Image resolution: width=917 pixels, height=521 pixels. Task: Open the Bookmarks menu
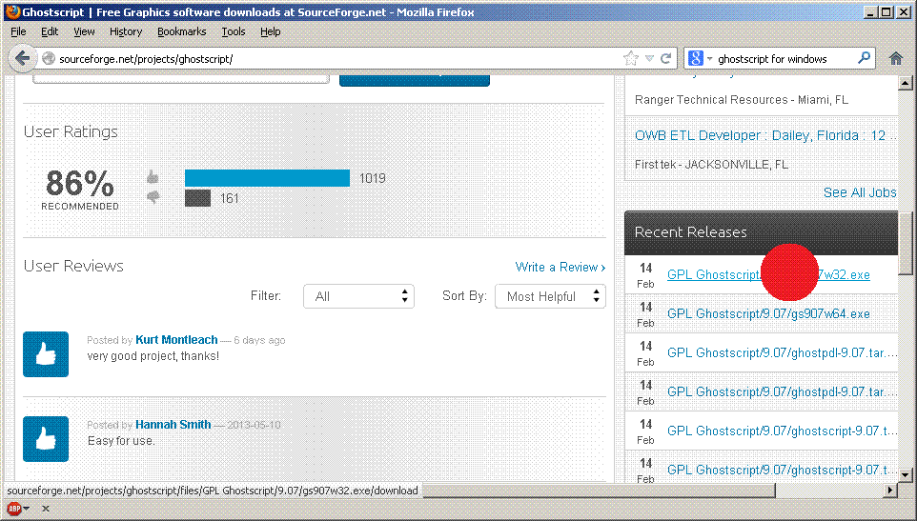[x=181, y=31]
